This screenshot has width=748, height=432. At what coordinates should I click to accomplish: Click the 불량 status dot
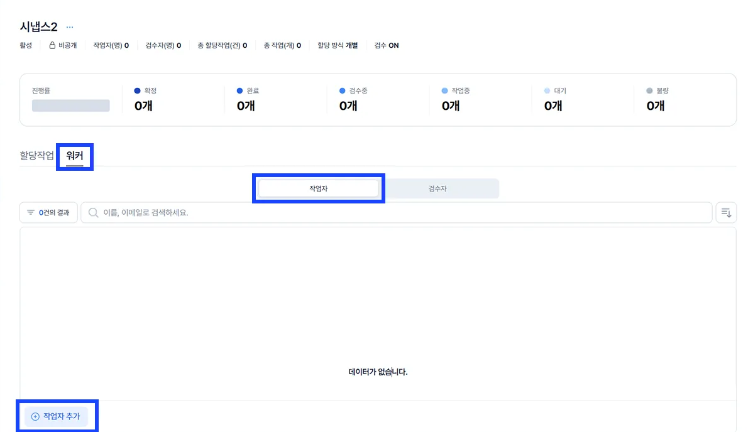[x=649, y=90]
